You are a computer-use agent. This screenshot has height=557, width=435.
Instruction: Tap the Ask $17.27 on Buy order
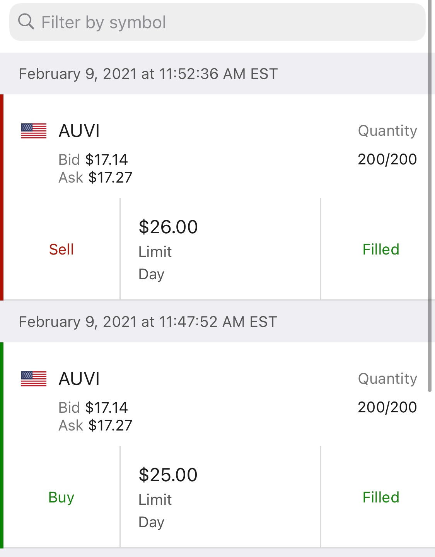(96, 425)
